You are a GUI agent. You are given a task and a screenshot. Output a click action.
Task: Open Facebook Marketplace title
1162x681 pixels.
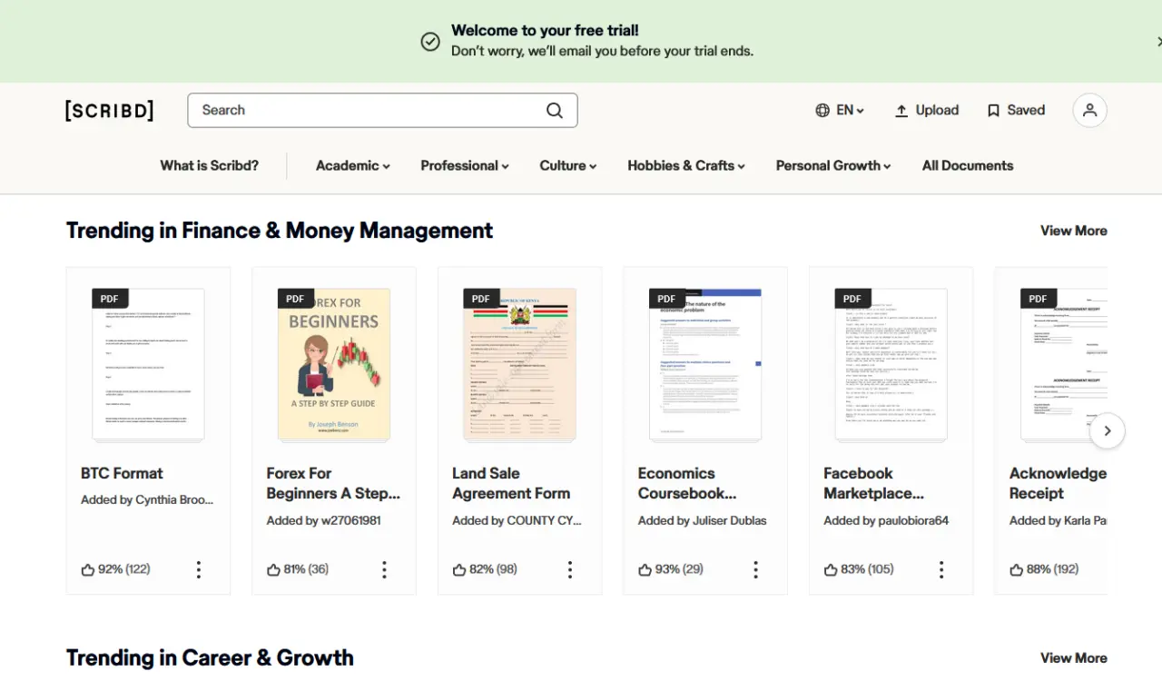coord(874,483)
